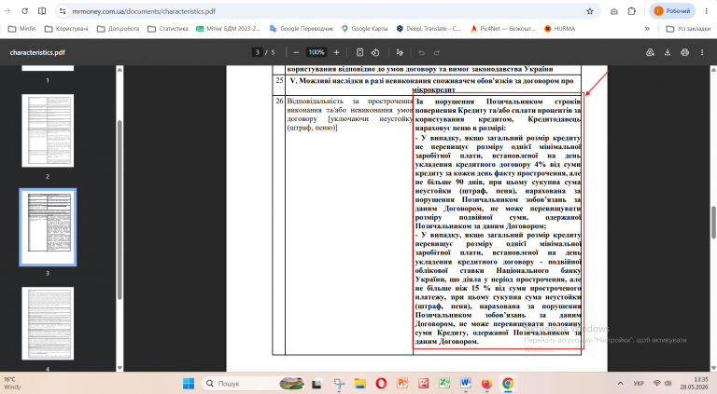Zoom out PDF with minus icon
717x394 pixels.
[x=296, y=52]
